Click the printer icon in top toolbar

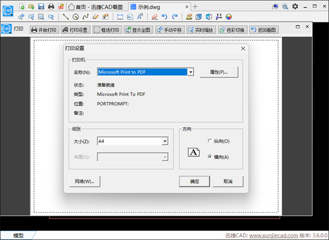tap(51, 6)
